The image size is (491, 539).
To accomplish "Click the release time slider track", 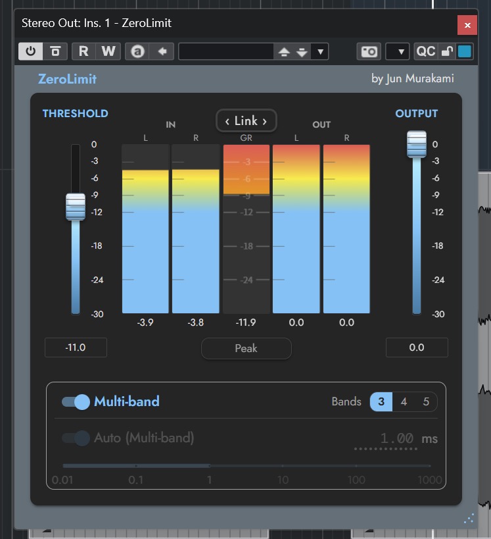I will point(246,466).
